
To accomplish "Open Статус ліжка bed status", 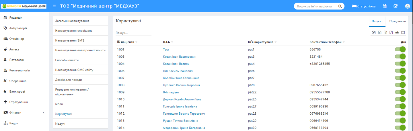I will [x=363, y=6].
